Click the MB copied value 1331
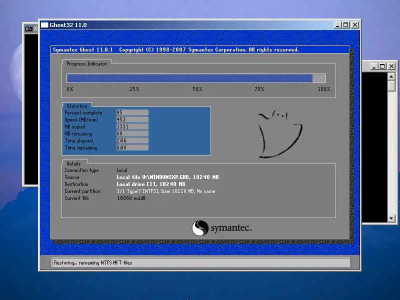 132,126
